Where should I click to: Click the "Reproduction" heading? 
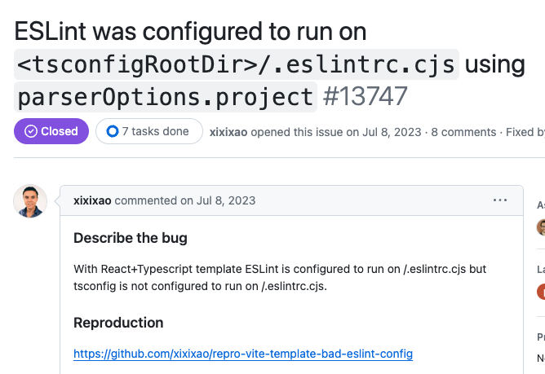tap(118, 323)
